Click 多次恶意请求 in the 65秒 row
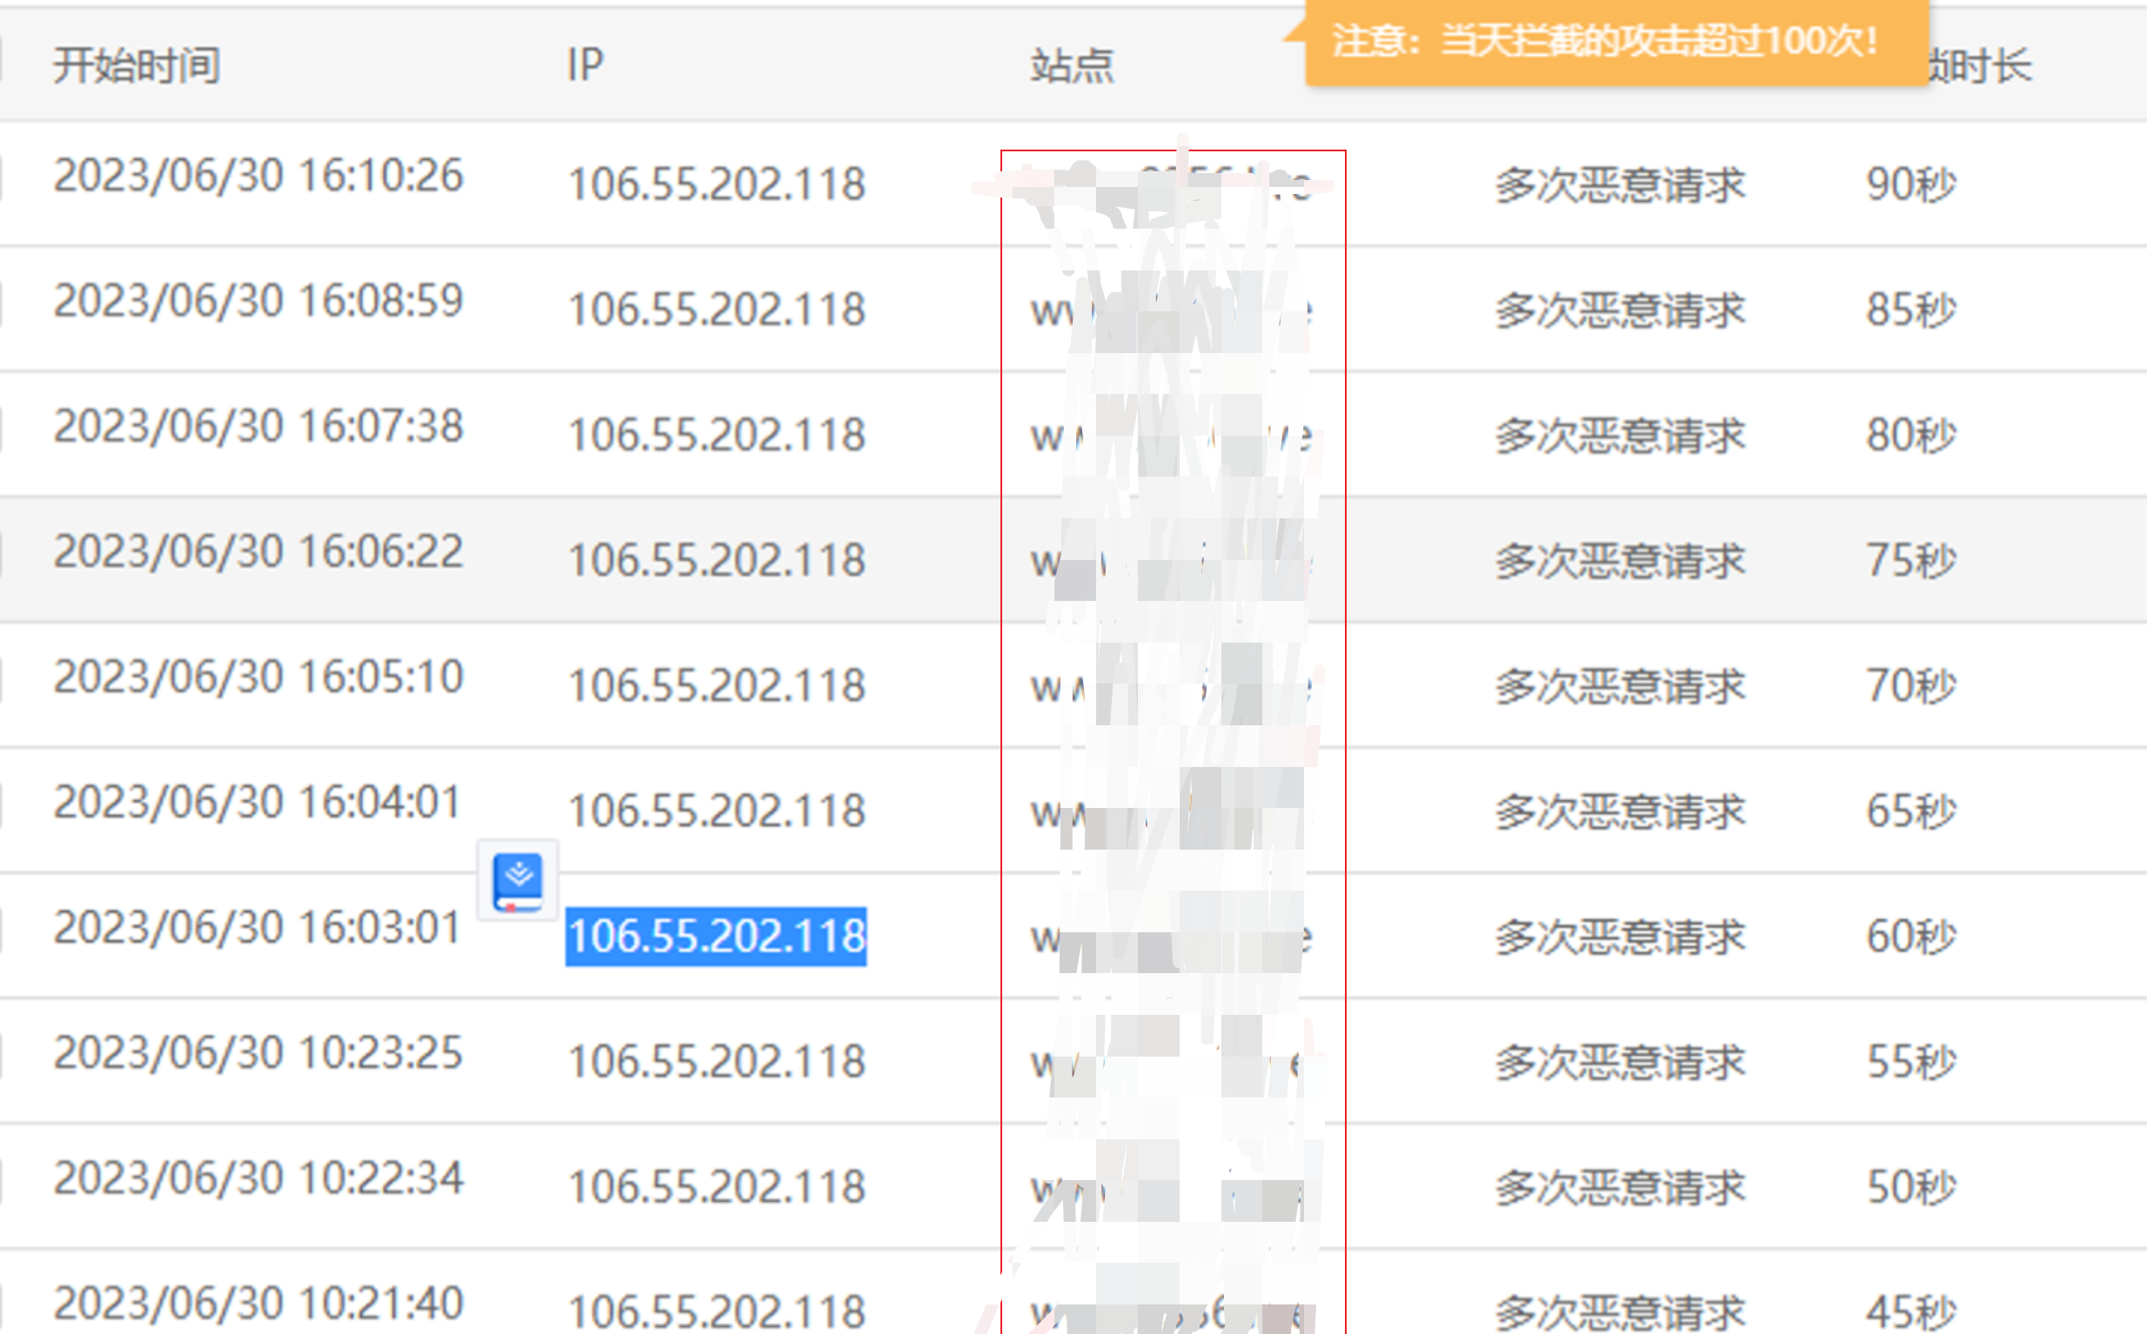Viewport: 2147px width, 1334px height. 1619,810
